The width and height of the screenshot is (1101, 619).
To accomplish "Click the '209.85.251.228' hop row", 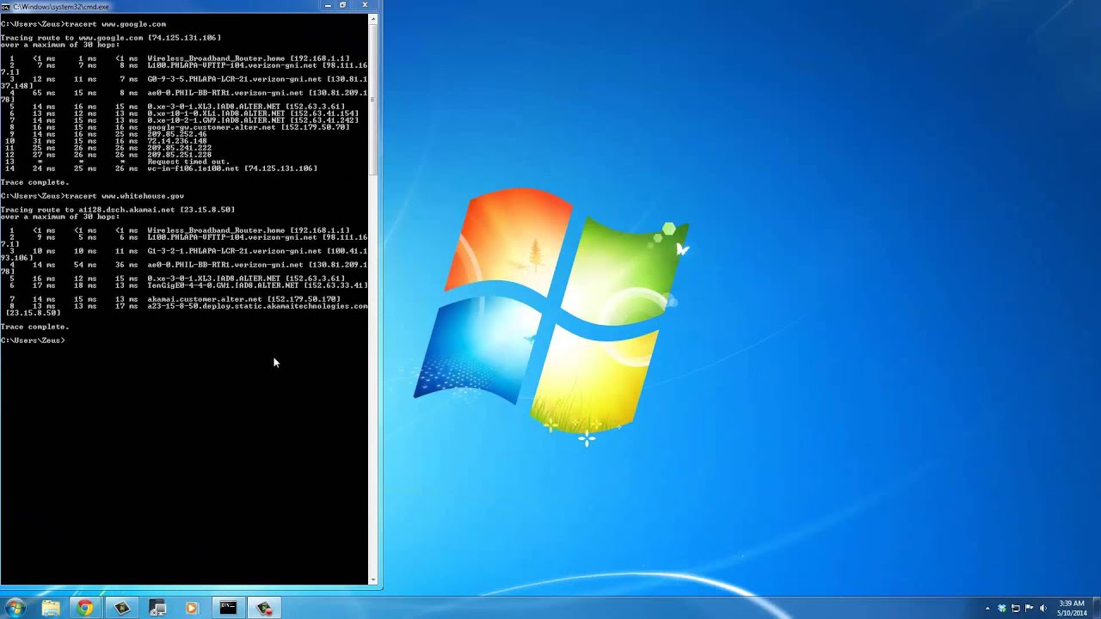I will [x=108, y=155].
